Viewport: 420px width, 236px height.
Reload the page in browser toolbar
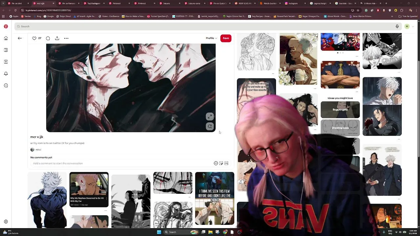(x=16, y=10)
